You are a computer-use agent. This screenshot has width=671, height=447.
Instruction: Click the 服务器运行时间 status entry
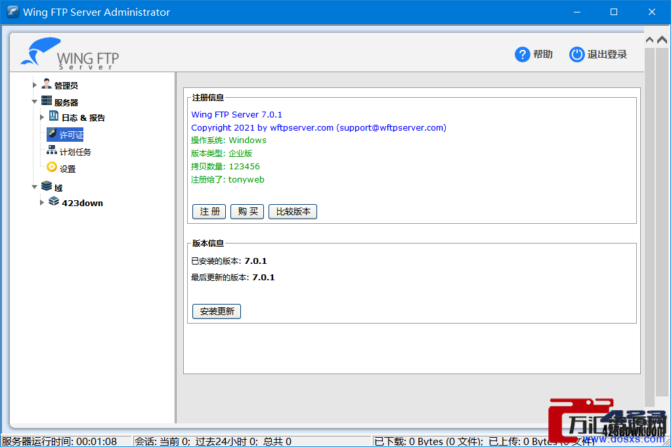[x=60, y=442]
